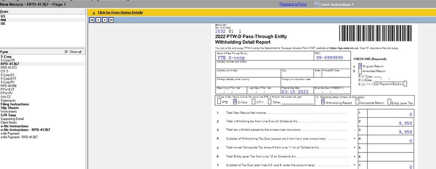
Task: Check the 7-1-13(G) Payment Election box
Action: pos(405,84)
